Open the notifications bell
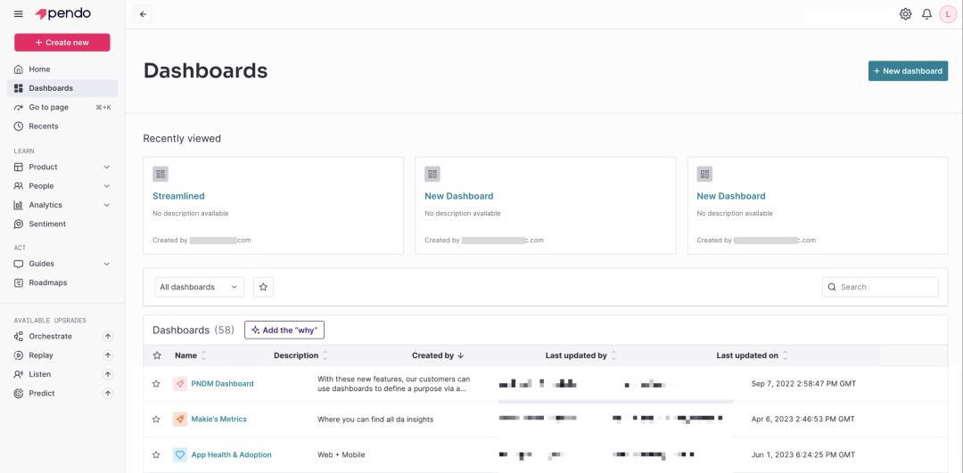This screenshot has width=963, height=473. [x=926, y=14]
